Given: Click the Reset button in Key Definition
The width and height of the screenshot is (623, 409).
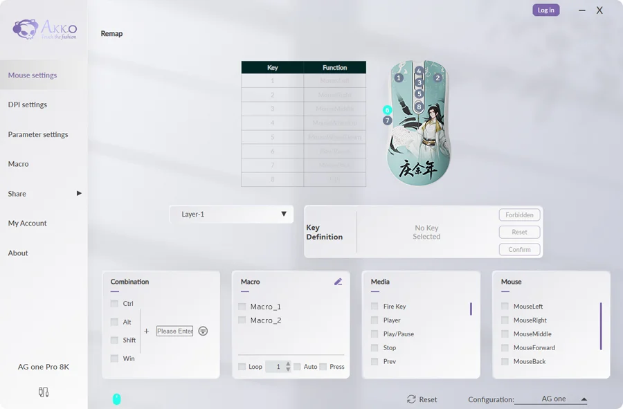Looking at the screenshot, I should [x=519, y=232].
